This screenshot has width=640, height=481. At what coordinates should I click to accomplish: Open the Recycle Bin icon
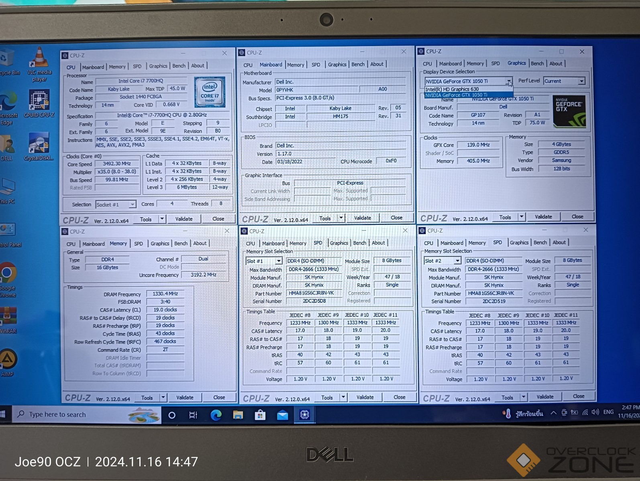tap(9, 62)
